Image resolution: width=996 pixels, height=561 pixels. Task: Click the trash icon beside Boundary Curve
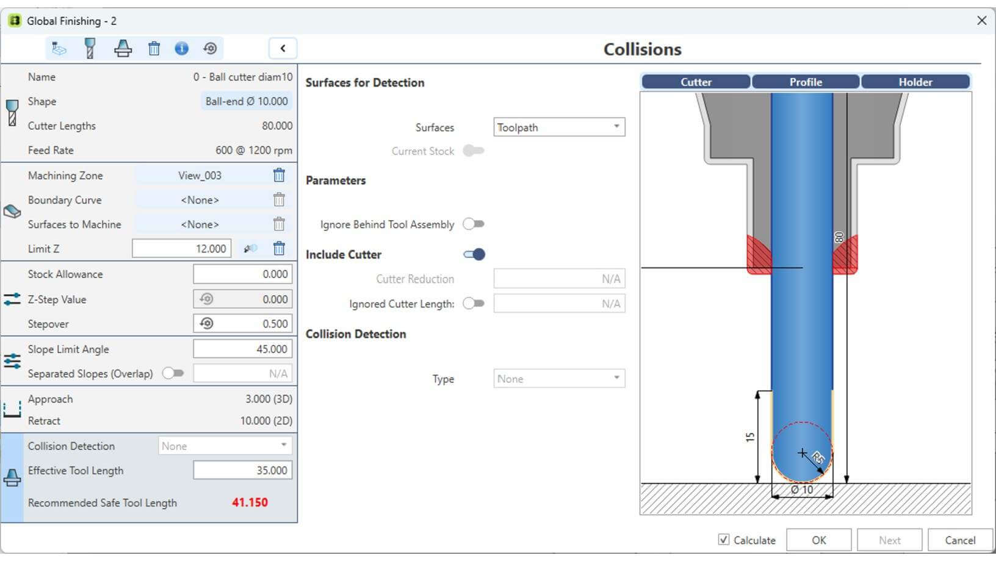(x=279, y=200)
